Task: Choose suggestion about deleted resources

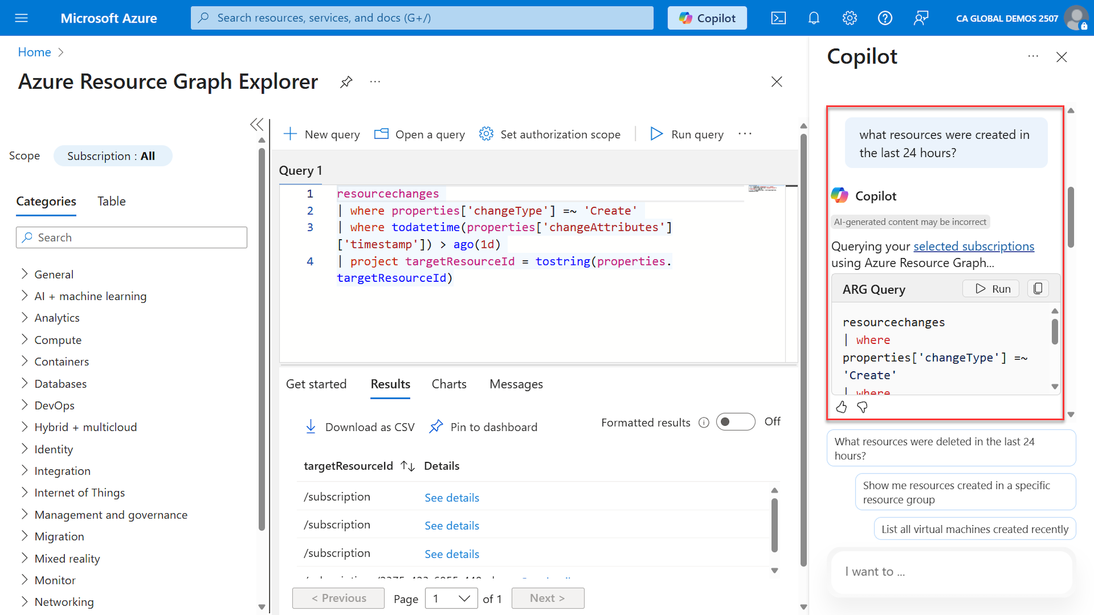Action: pyautogui.click(x=951, y=448)
